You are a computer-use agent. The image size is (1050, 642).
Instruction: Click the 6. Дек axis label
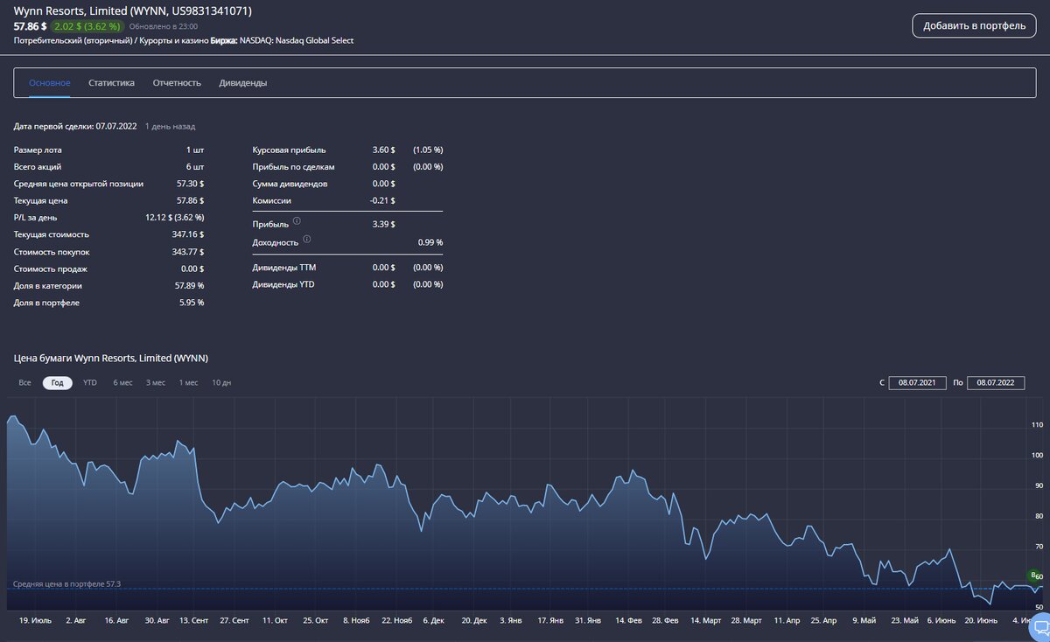(434, 620)
